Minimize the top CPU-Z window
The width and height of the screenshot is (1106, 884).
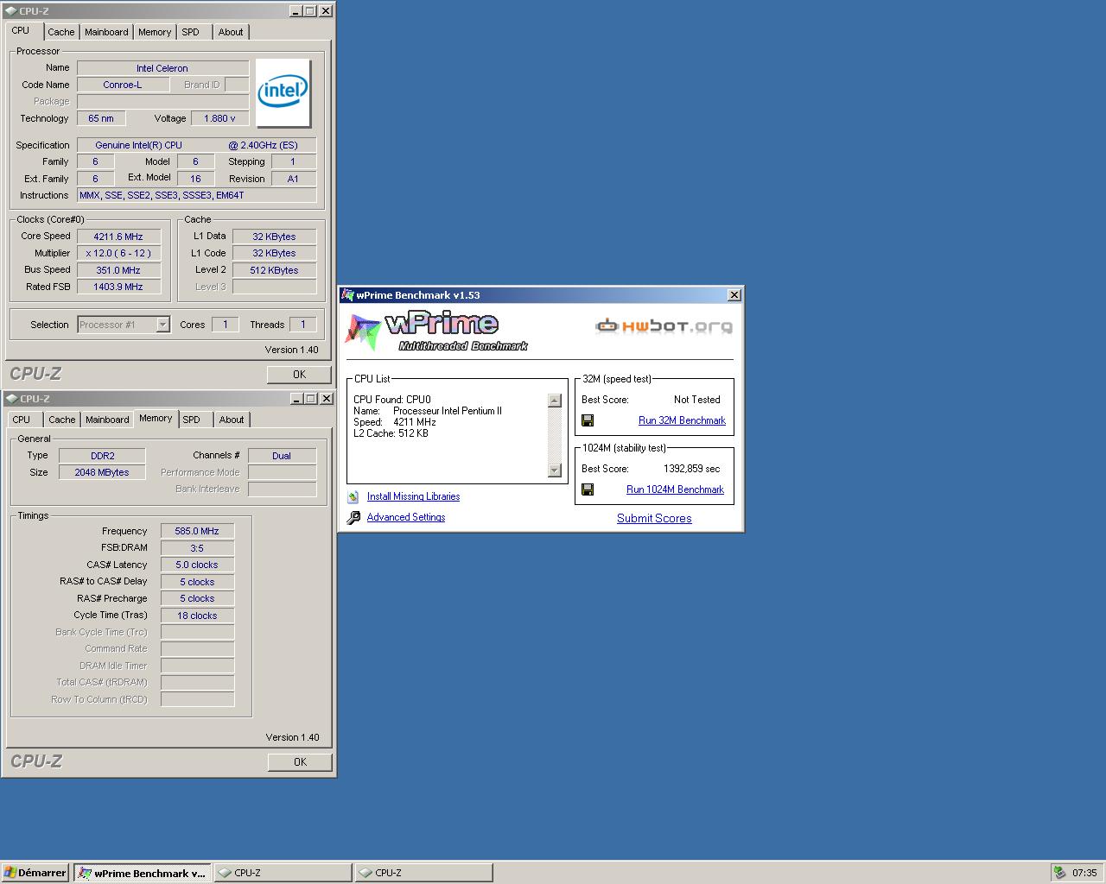click(x=295, y=11)
